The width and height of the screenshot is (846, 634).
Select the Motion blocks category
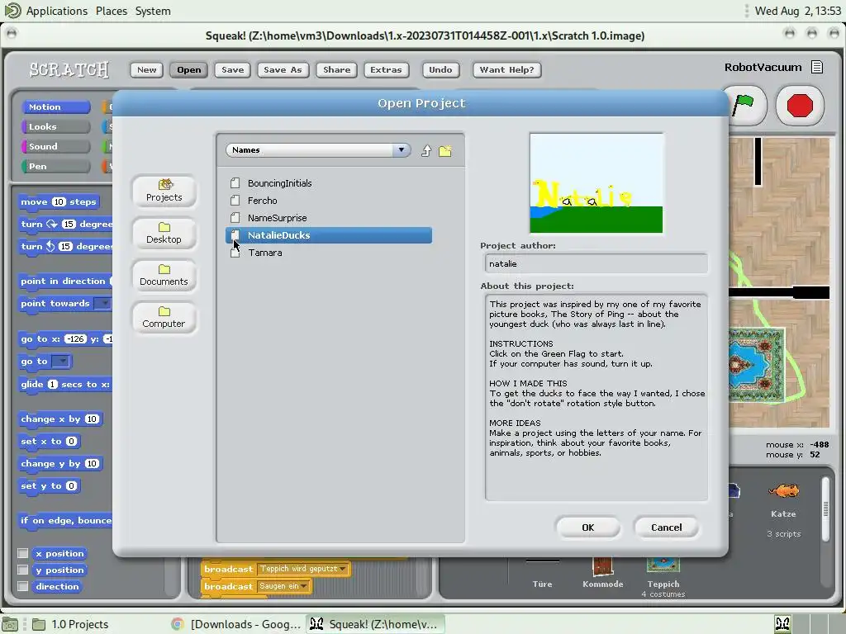tap(55, 106)
